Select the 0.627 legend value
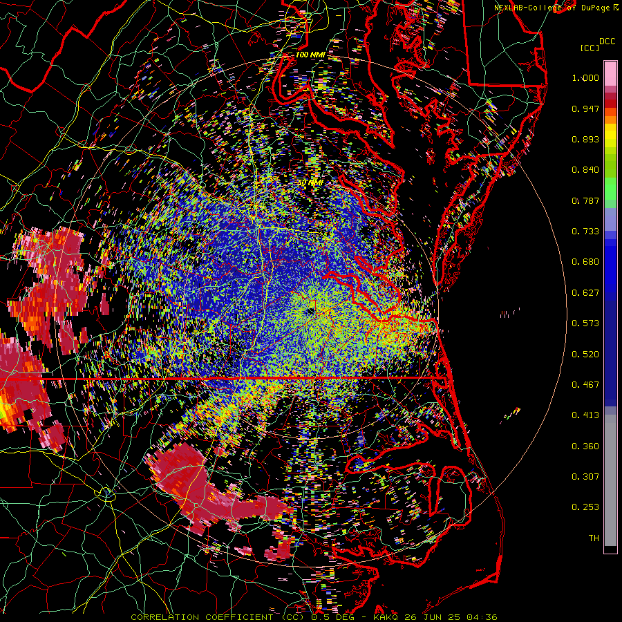622x622 pixels. pyautogui.click(x=585, y=293)
